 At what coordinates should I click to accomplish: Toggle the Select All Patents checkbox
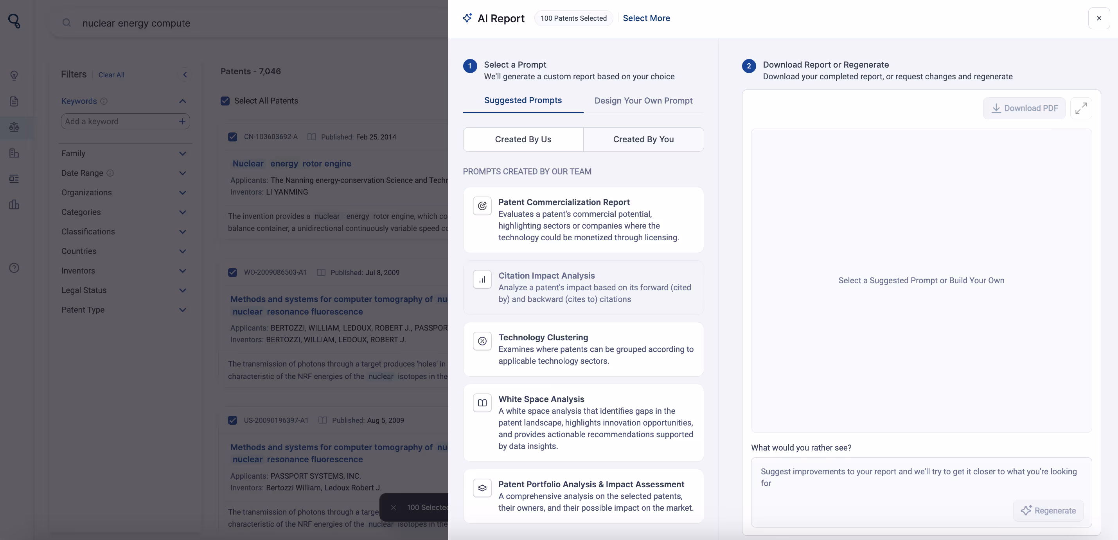225,101
